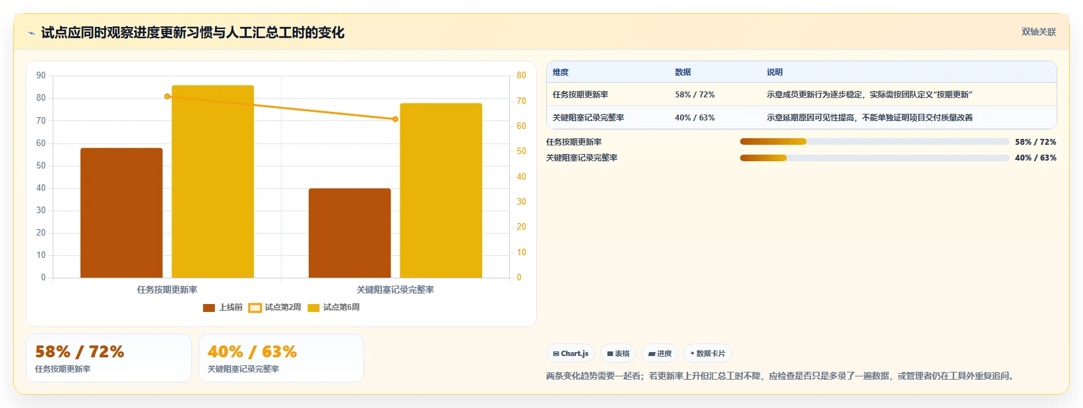Screen dimensions: 1083x408
Task: Click the 任务按期更新率 progress bar
Action: (x=875, y=141)
